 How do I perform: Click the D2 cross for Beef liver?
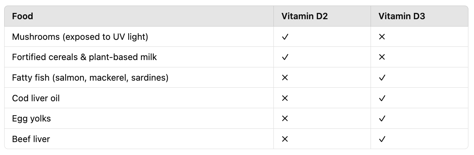(x=285, y=139)
